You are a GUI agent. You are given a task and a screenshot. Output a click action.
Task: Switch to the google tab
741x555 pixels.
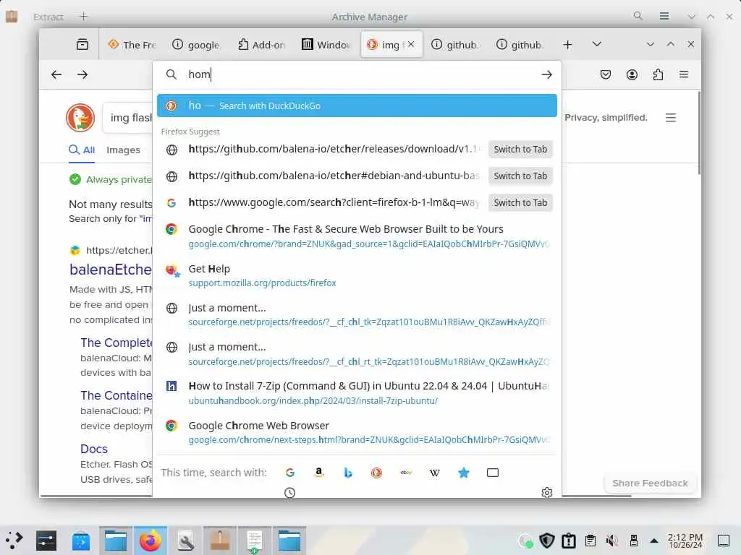[196, 44]
